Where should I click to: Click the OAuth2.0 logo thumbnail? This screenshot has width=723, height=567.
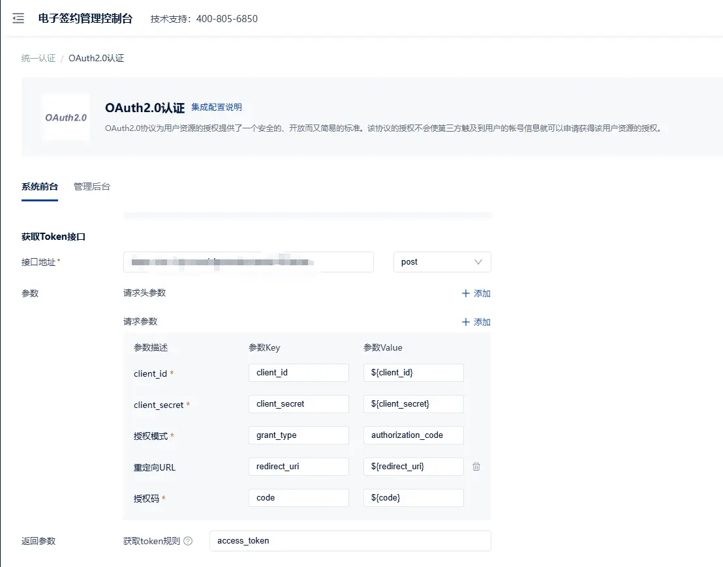pos(66,117)
